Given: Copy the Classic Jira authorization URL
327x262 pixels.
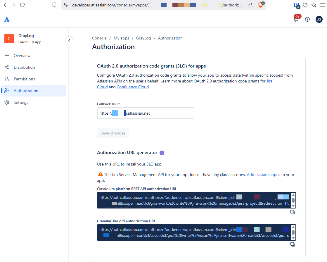Looking at the screenshot, I should [293, 212].
